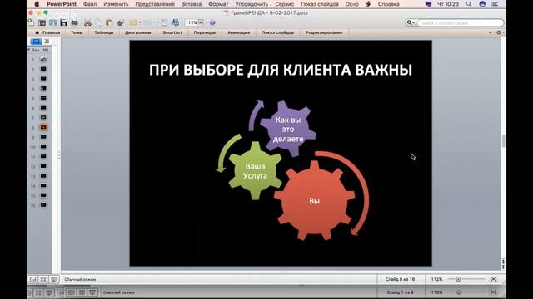Open the Анимация ribbon tab
Viewport: 533px width, 299px height.
pos(238,32)
